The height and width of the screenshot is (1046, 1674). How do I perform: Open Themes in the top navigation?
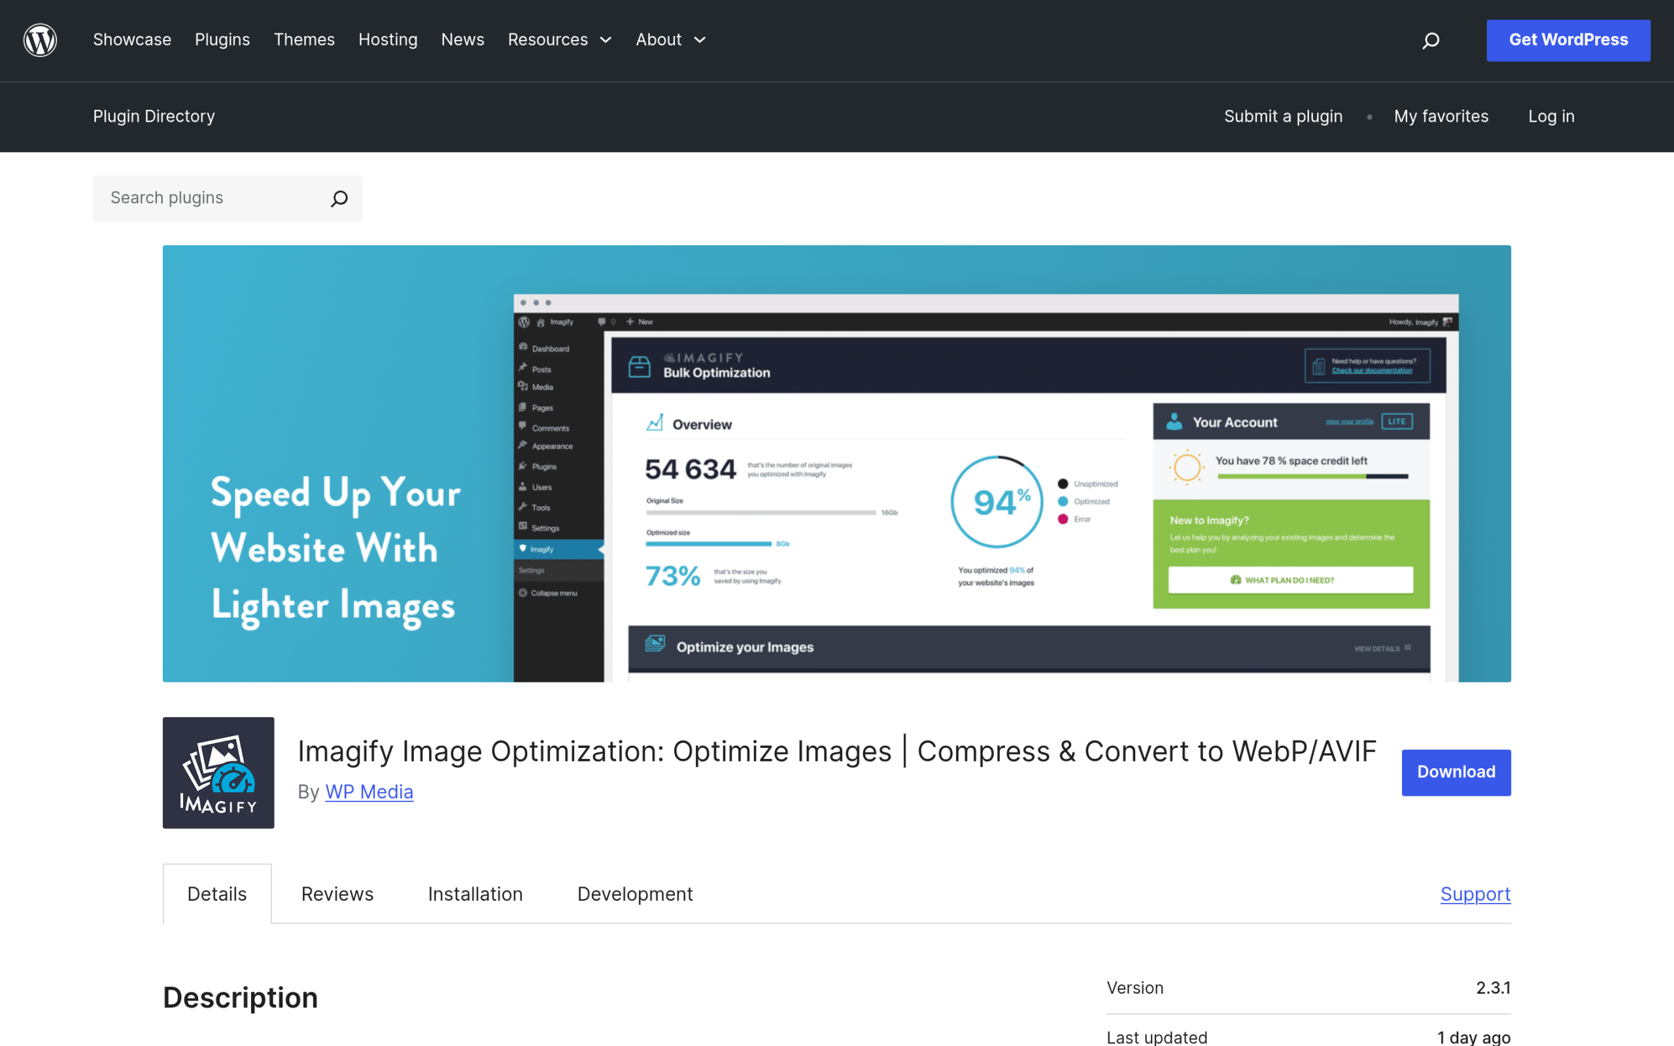pos(304,40)
